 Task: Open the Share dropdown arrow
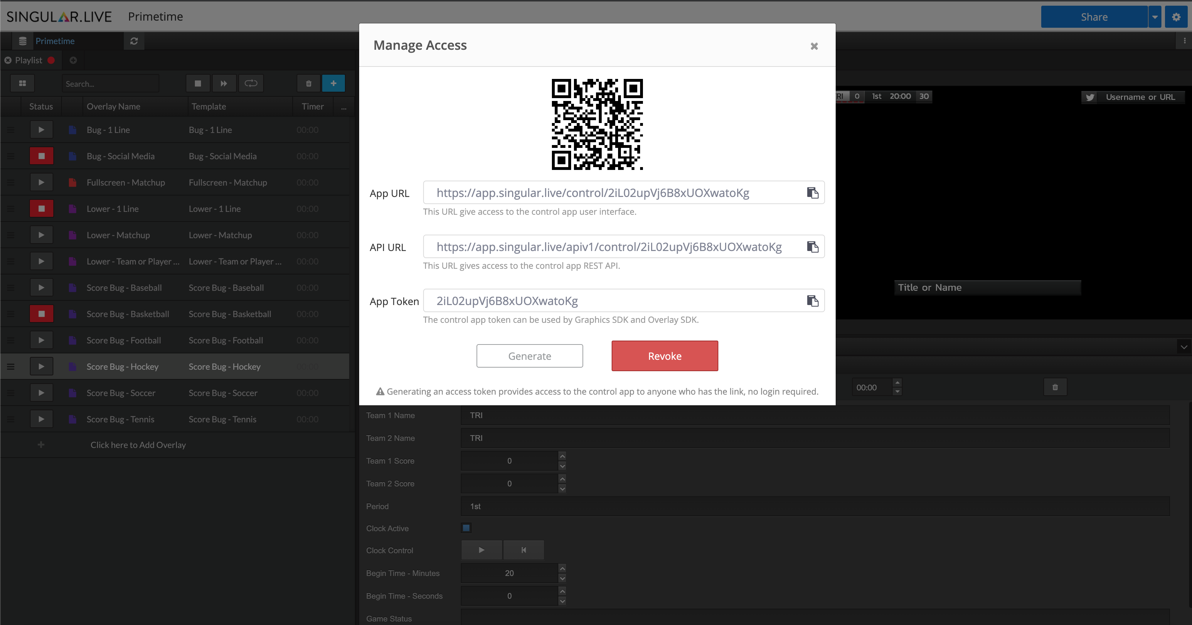pyautogui.click(x=1155, y=17)
